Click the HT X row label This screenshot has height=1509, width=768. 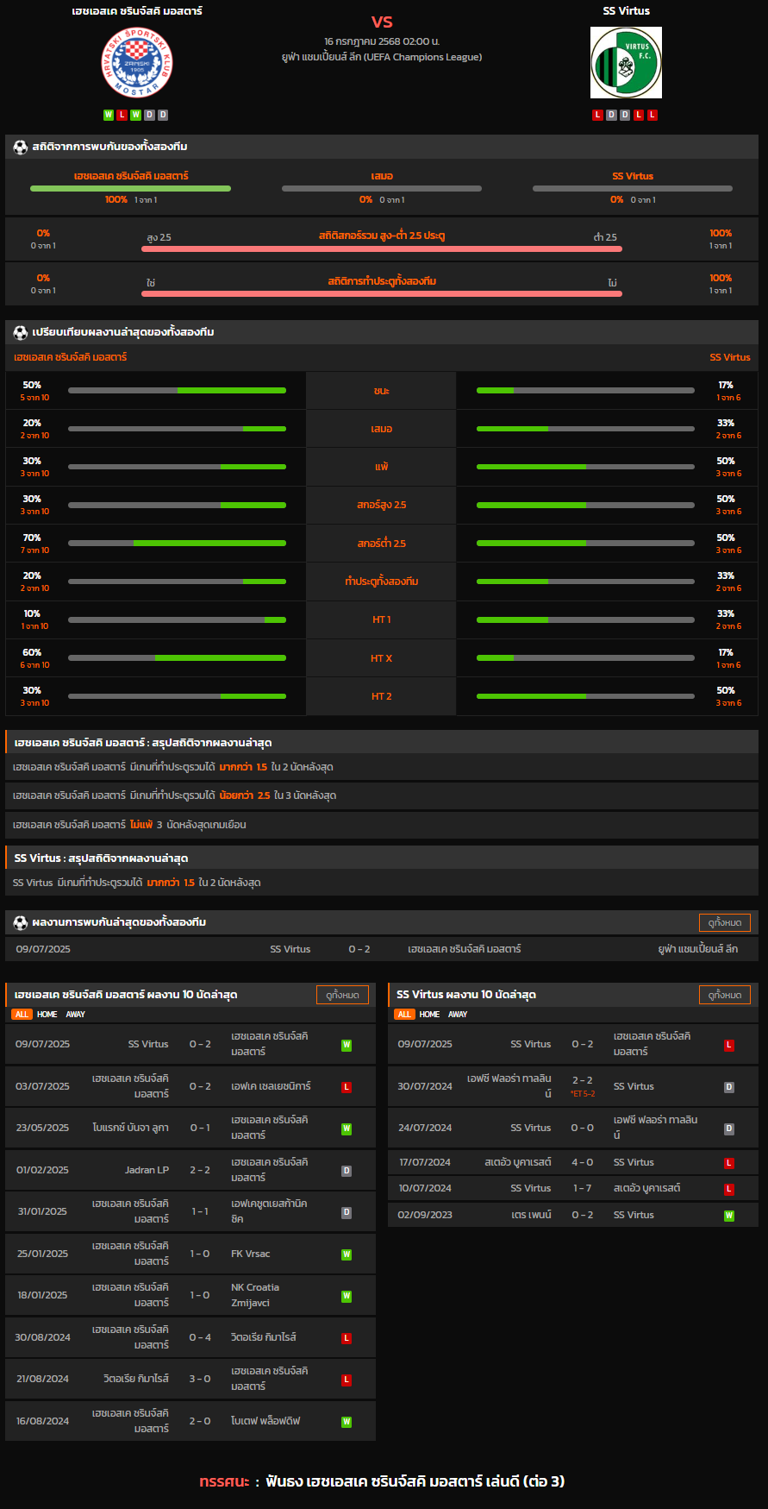382,658
